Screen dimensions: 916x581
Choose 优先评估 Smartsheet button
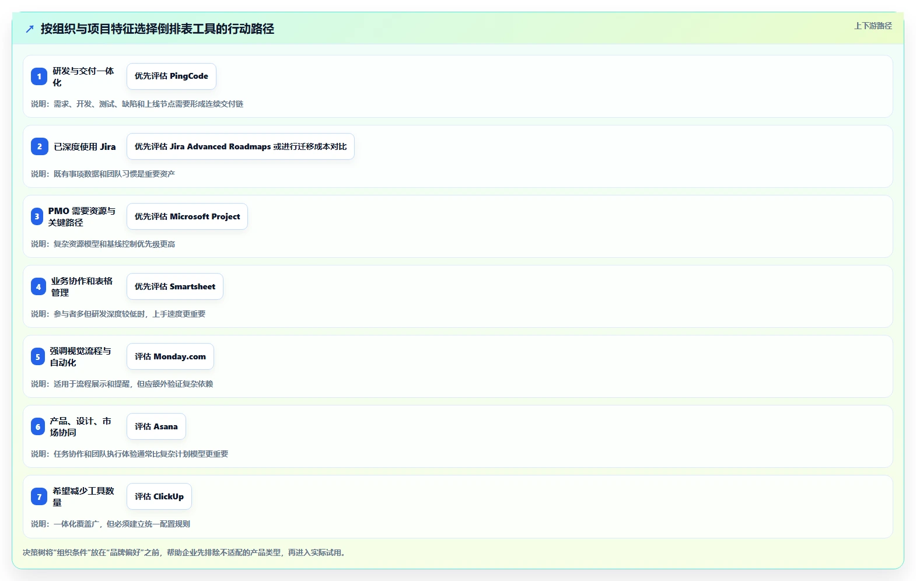click(x=175, y=286)
